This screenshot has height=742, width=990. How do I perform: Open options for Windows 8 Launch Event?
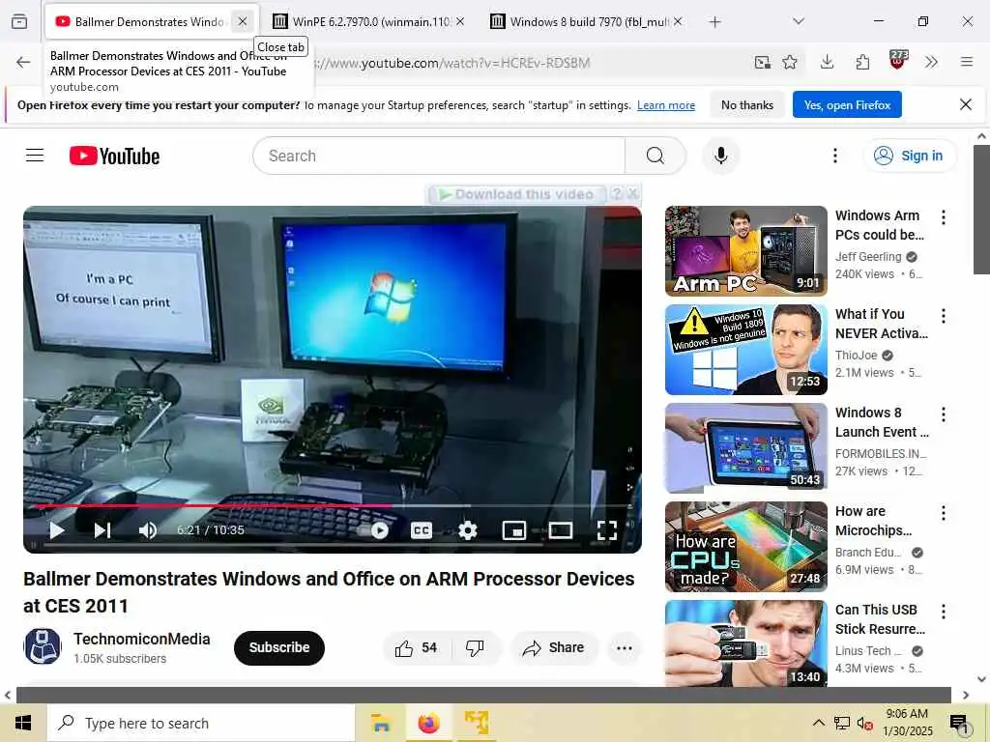point(944,414)
